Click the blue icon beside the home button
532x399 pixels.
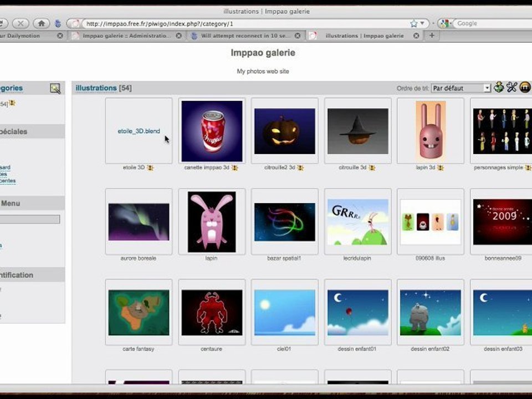tap(58, 23)
